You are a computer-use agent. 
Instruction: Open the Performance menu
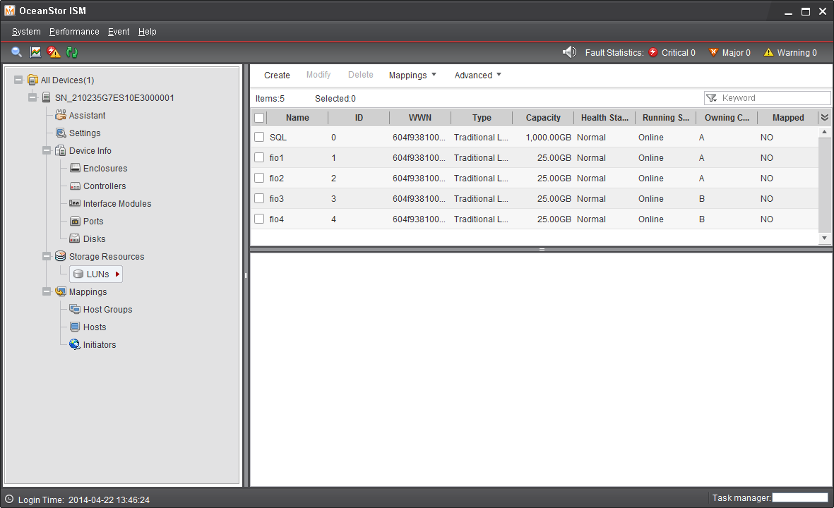tap(74, 31)
